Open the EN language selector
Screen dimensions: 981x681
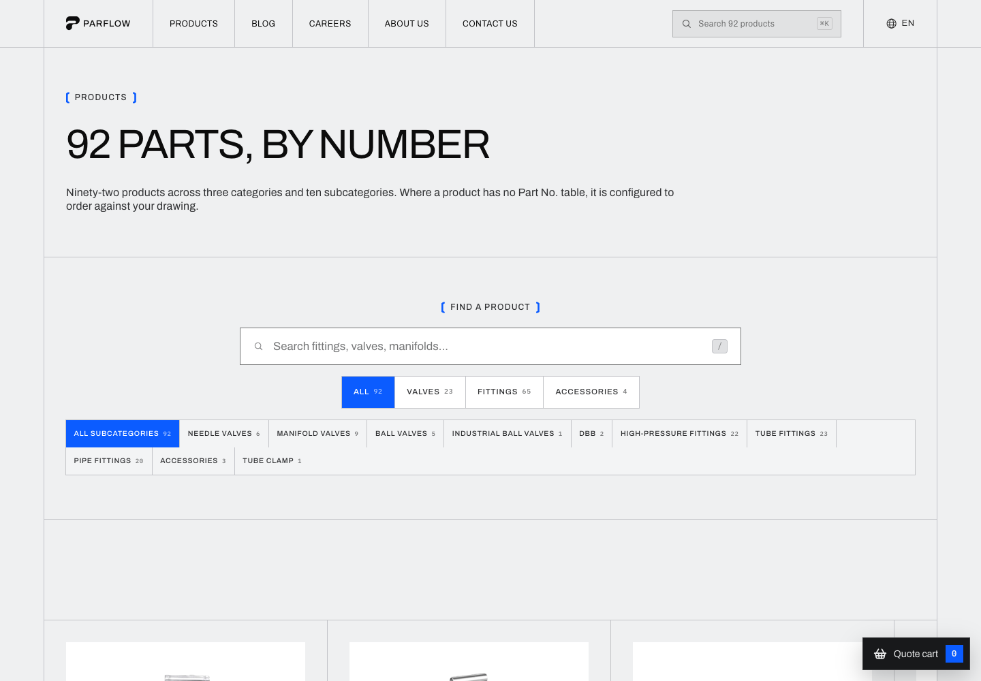(x=900, y=24)
